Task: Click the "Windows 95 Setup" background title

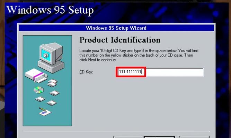Action: tap(50, 10)
